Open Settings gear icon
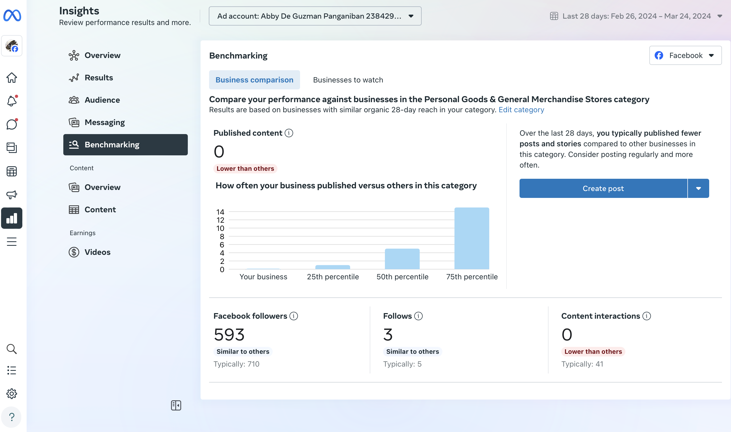Screen dimensions: 731x432 pos(12,394)
